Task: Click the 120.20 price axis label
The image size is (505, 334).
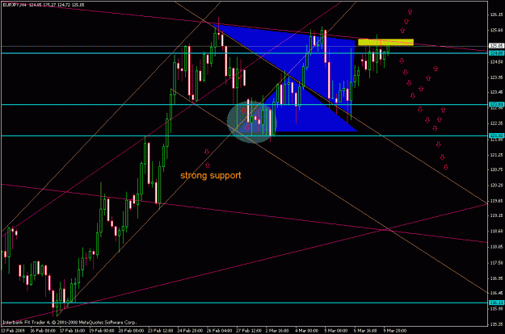Action: 496,186
